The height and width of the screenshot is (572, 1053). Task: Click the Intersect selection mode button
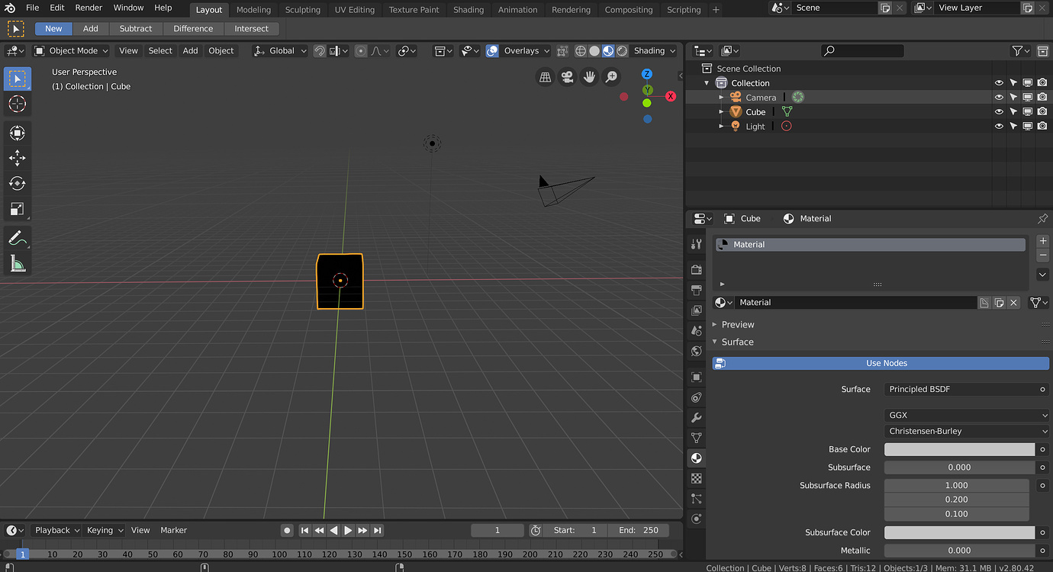coord(252,29)
